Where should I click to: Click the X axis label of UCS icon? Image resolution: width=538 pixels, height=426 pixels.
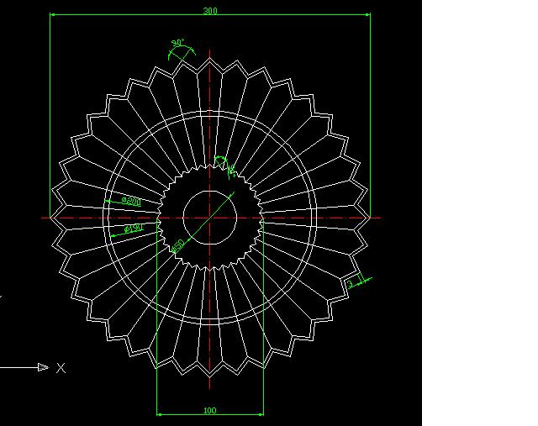(61, 368)
